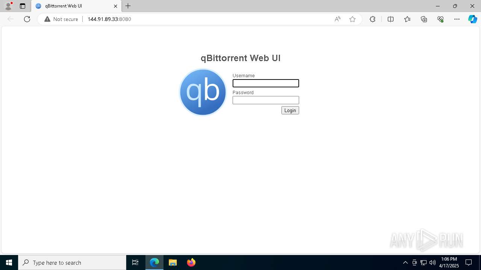The width and height of the screenshot is (481, 270).
Task: Show hidden system tray icons
Action: (405, 262)
